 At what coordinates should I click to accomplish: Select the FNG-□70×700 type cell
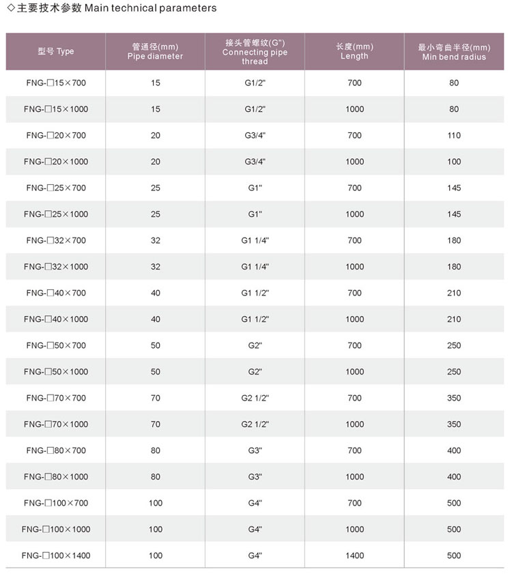(x=56, y=398)
